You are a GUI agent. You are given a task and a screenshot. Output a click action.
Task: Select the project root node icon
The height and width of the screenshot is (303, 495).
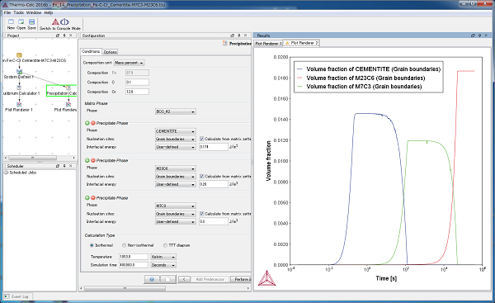[x=19, y=55]
